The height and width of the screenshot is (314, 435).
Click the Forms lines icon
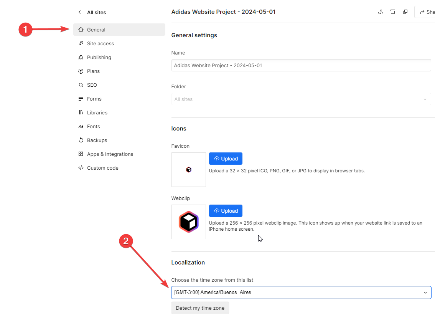(x=81, y=99)
